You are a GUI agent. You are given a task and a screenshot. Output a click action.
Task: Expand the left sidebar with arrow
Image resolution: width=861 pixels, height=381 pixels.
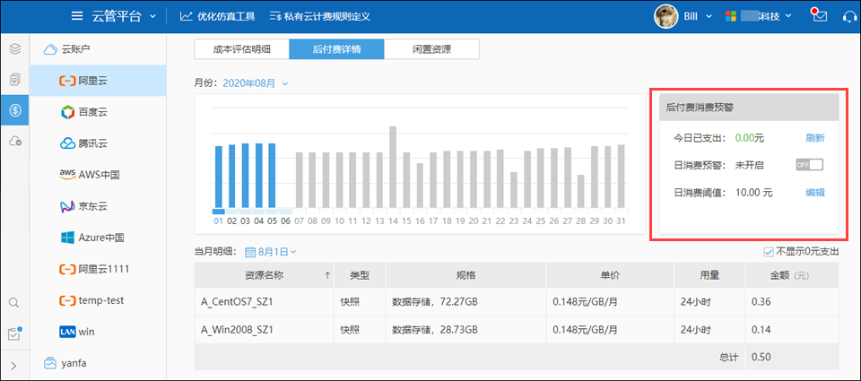[14, 365]
